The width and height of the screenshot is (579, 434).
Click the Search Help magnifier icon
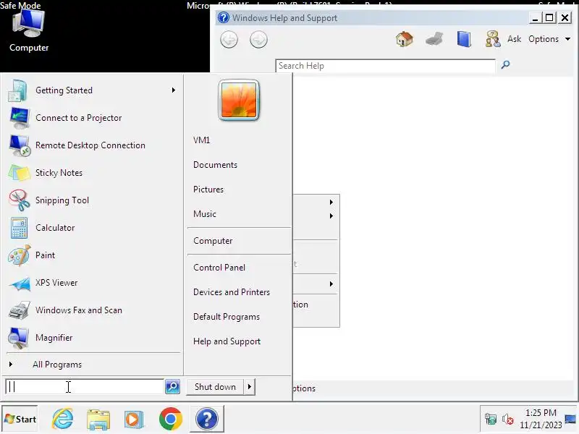tap(505, 65)
